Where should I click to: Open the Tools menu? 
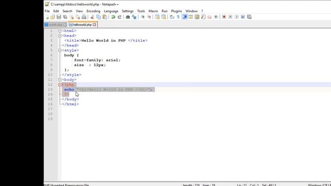141,11
